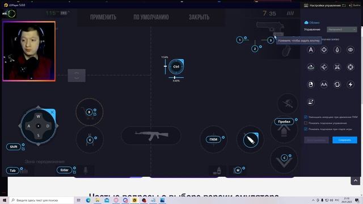
Task: Select the eye free-look mapping icon
Action: [x=351, y=50]
